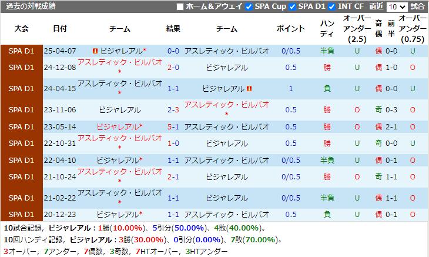The height and width of the screenshot is (257, 429).
Task: Click the ハンディ column header
Action: pyautogui.click(x=327, y=28)
